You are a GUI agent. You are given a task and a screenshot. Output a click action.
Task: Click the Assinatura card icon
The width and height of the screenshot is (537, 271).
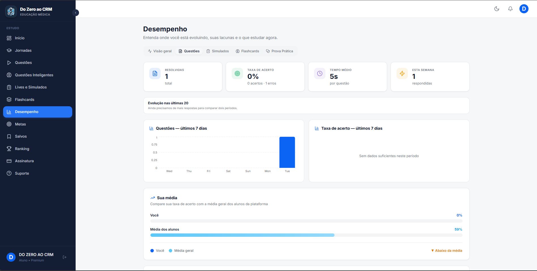pos(9,161)
